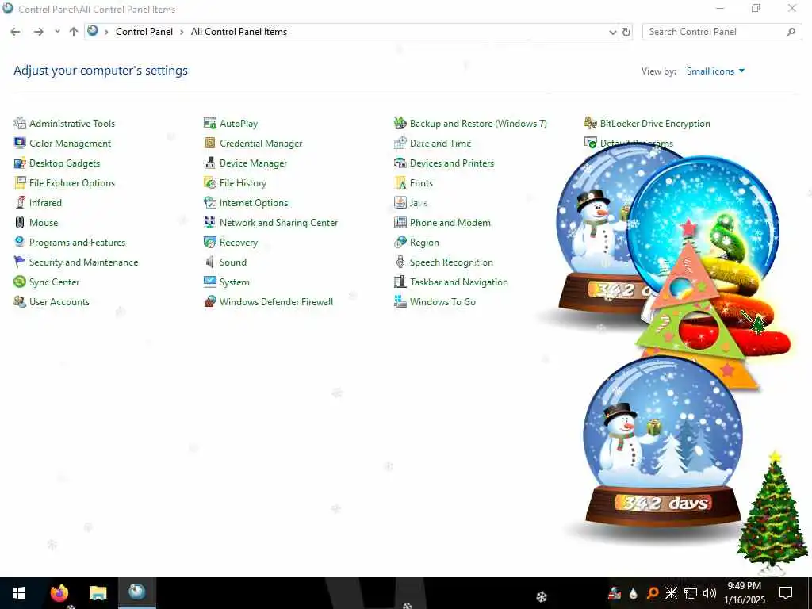
Task: Click the small Christmas tree desktop widget
Action: 772,513
